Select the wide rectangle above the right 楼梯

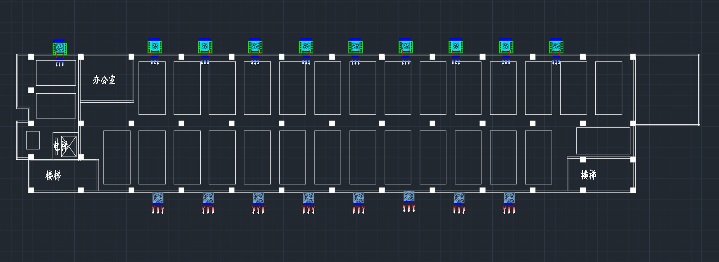click(x=603, y=141)
